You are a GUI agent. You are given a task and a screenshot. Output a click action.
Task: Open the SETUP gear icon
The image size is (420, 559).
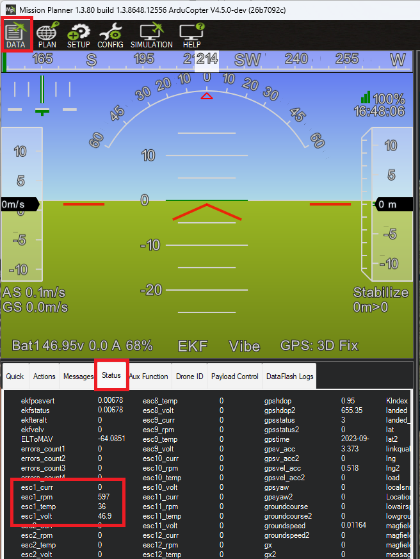pos(79,35)
